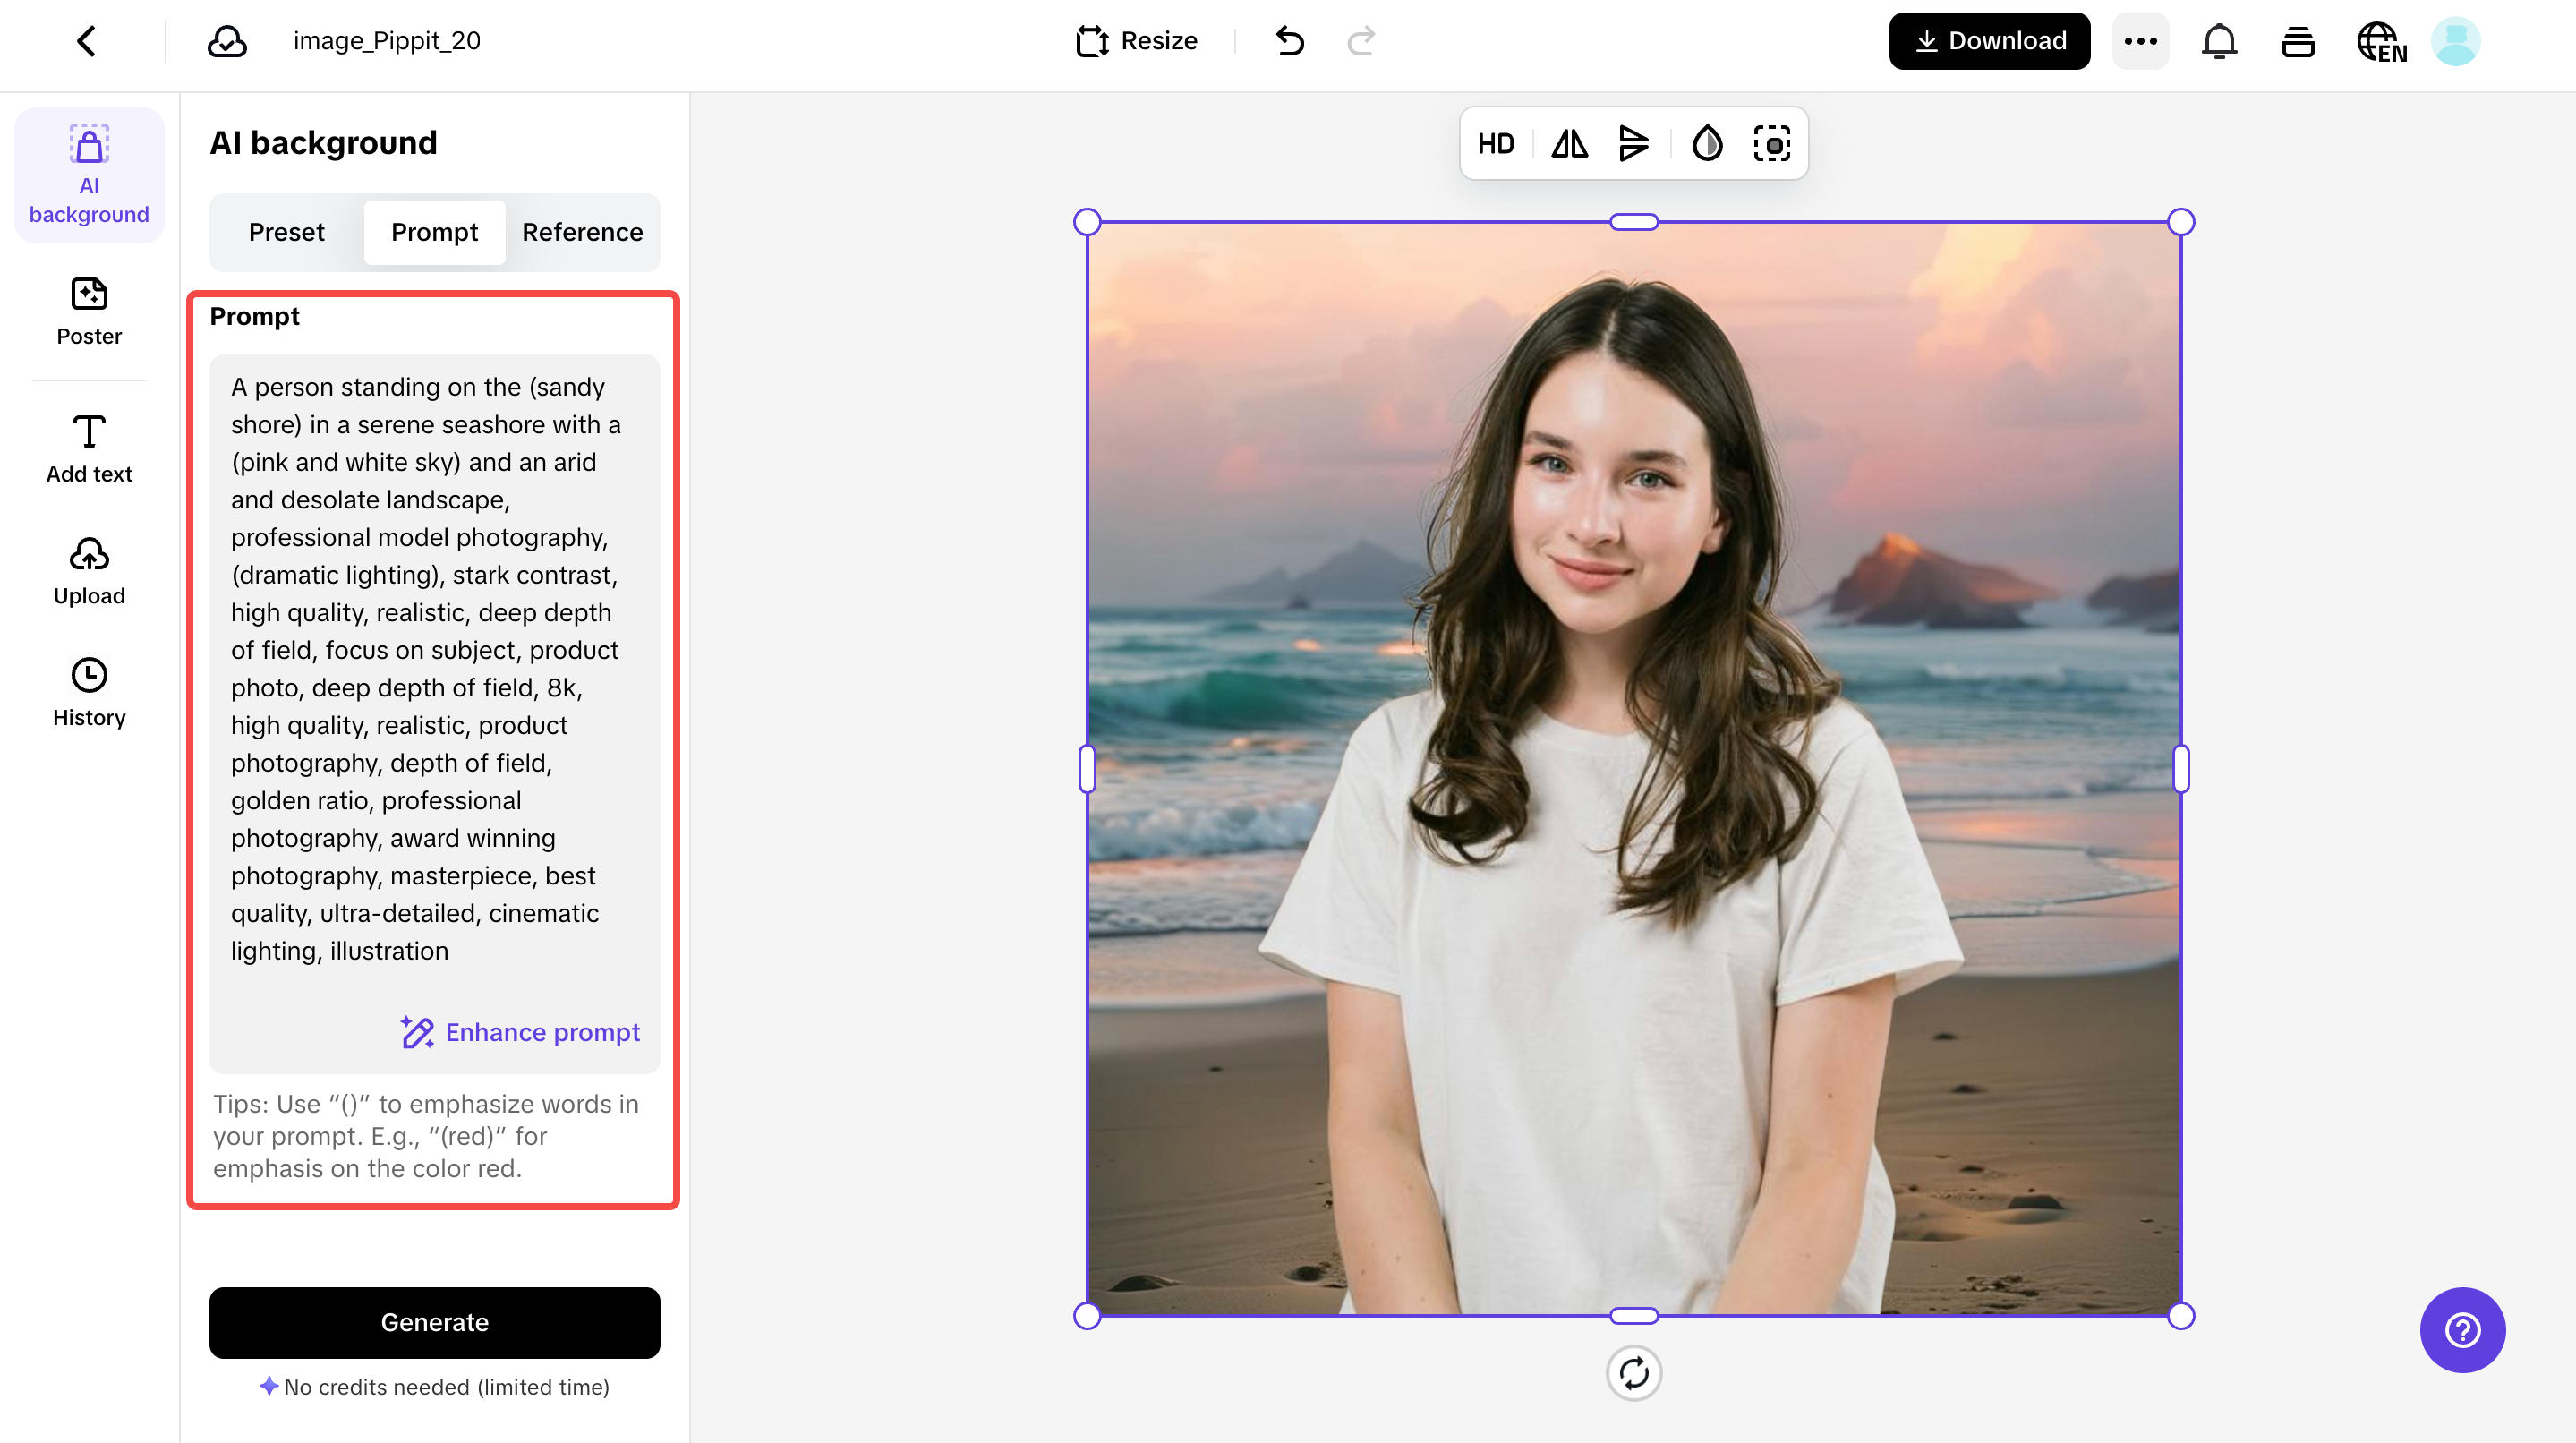Open the History panel
This screenshot has width=2576, height=1443.
click(89, 692)
